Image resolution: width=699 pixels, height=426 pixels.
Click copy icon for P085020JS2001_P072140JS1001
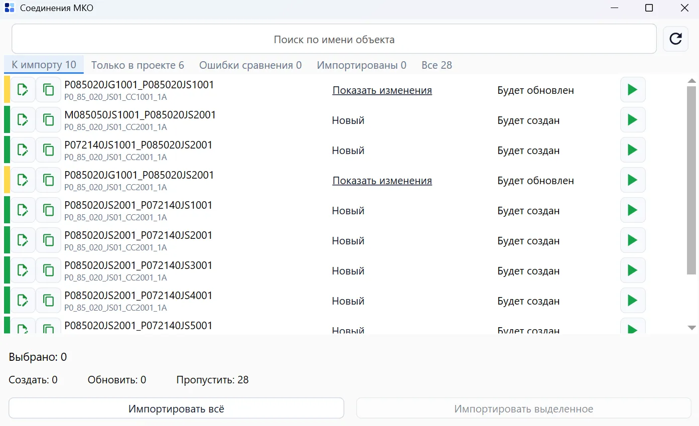(x=48, y=210)
